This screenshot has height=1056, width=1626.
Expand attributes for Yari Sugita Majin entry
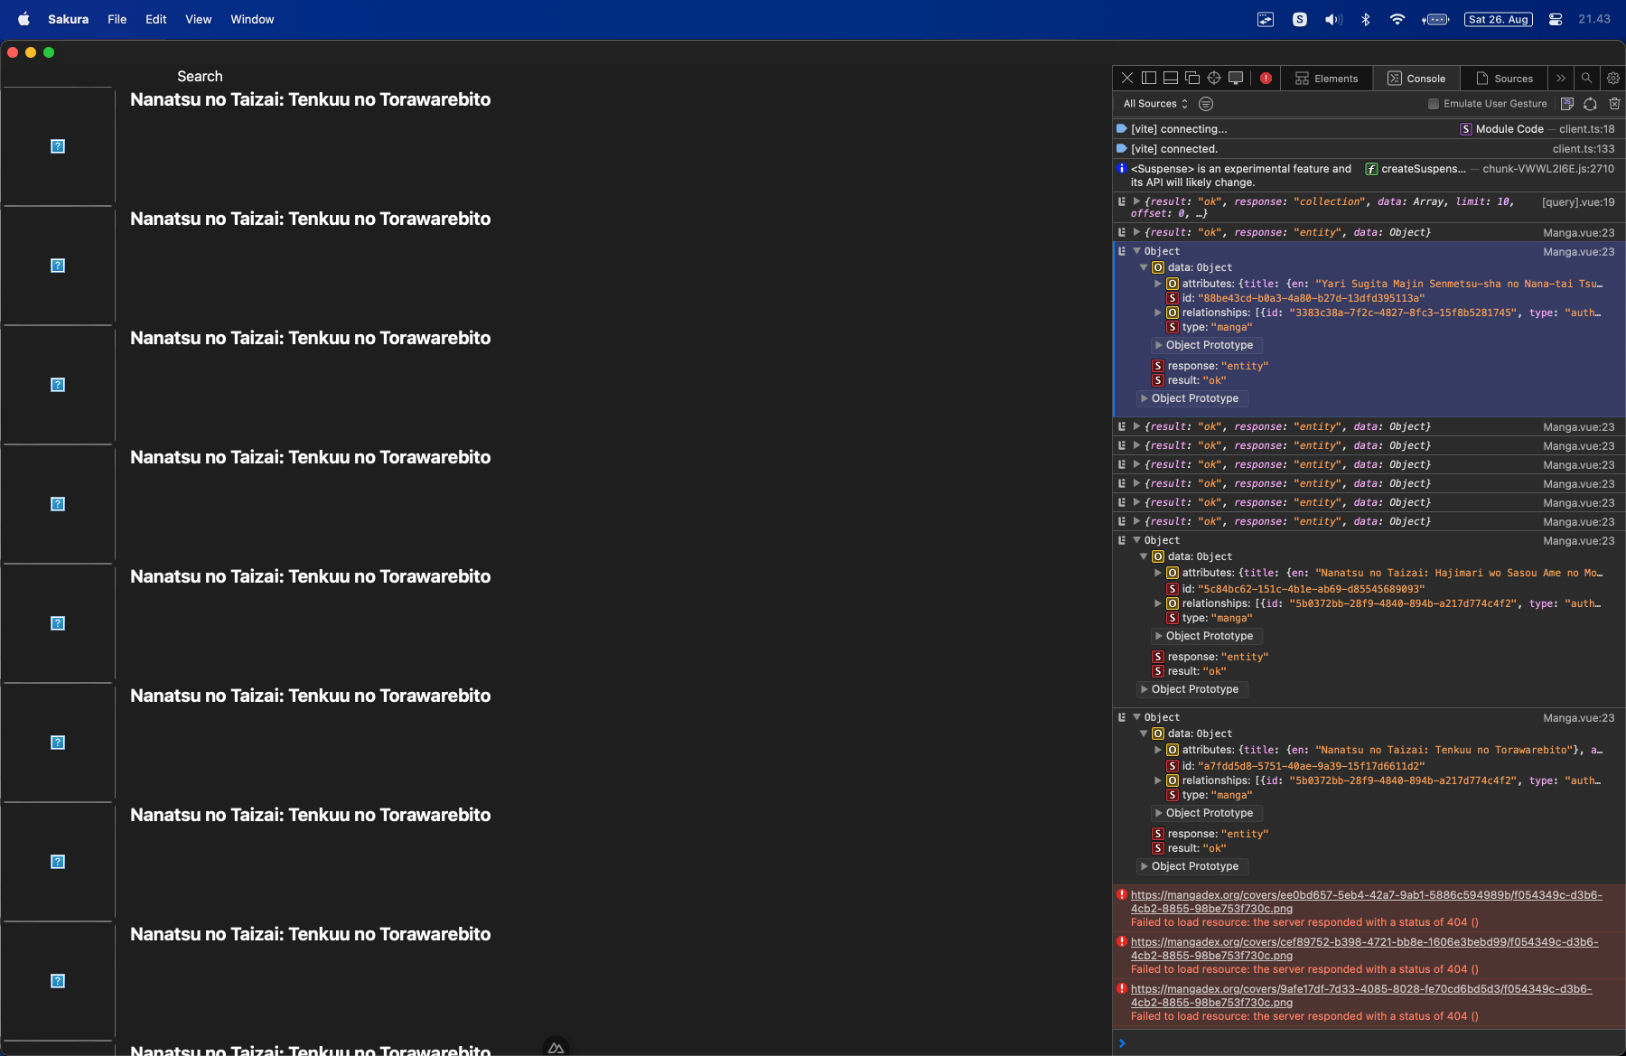1158,284
